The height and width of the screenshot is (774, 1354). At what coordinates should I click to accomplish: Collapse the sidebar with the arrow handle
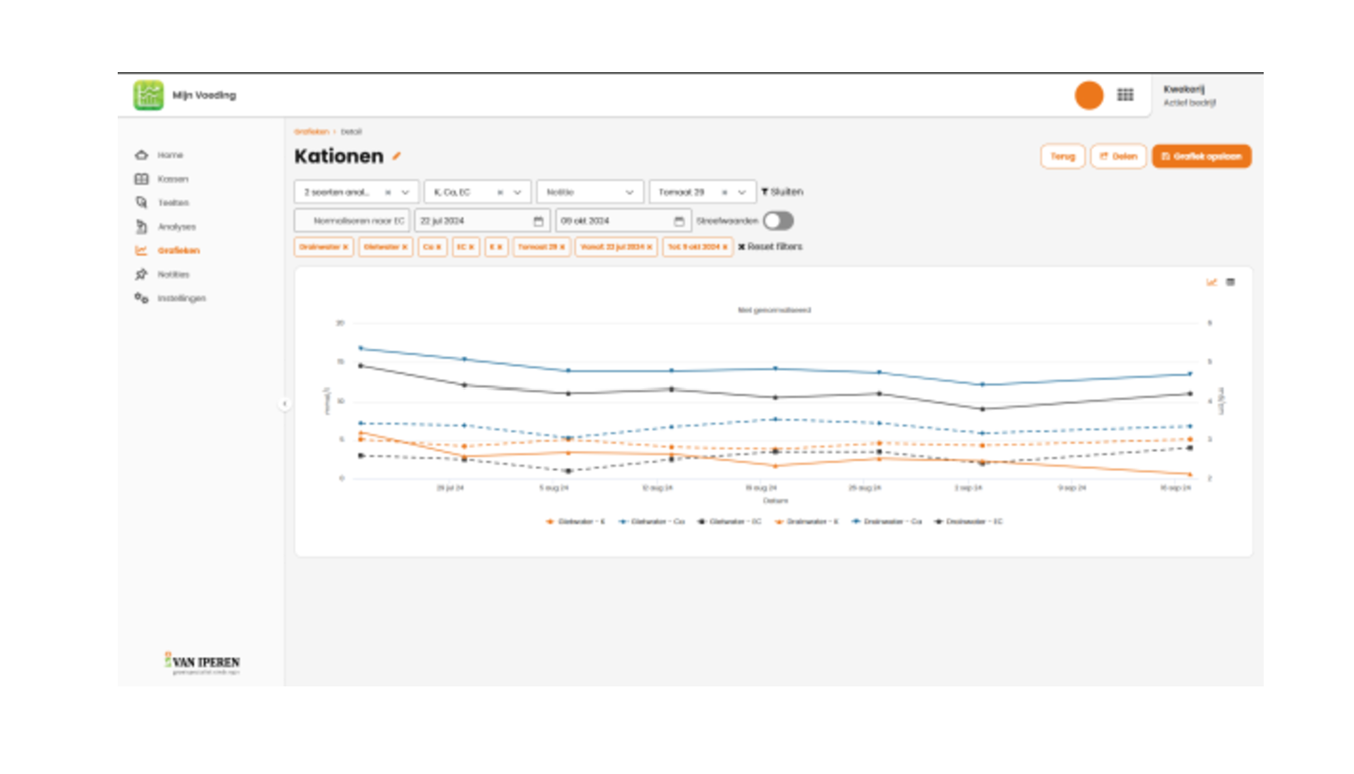(x=285, y=403)
